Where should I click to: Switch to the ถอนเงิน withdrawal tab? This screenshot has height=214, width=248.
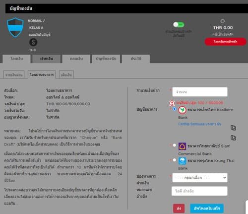76,59
